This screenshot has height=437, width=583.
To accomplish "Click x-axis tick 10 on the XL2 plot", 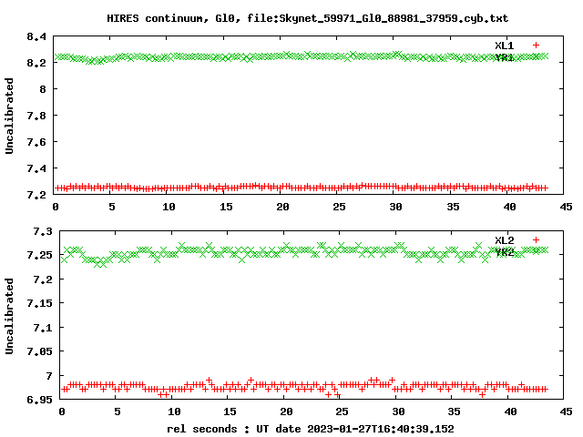I will tap(174, 412).
